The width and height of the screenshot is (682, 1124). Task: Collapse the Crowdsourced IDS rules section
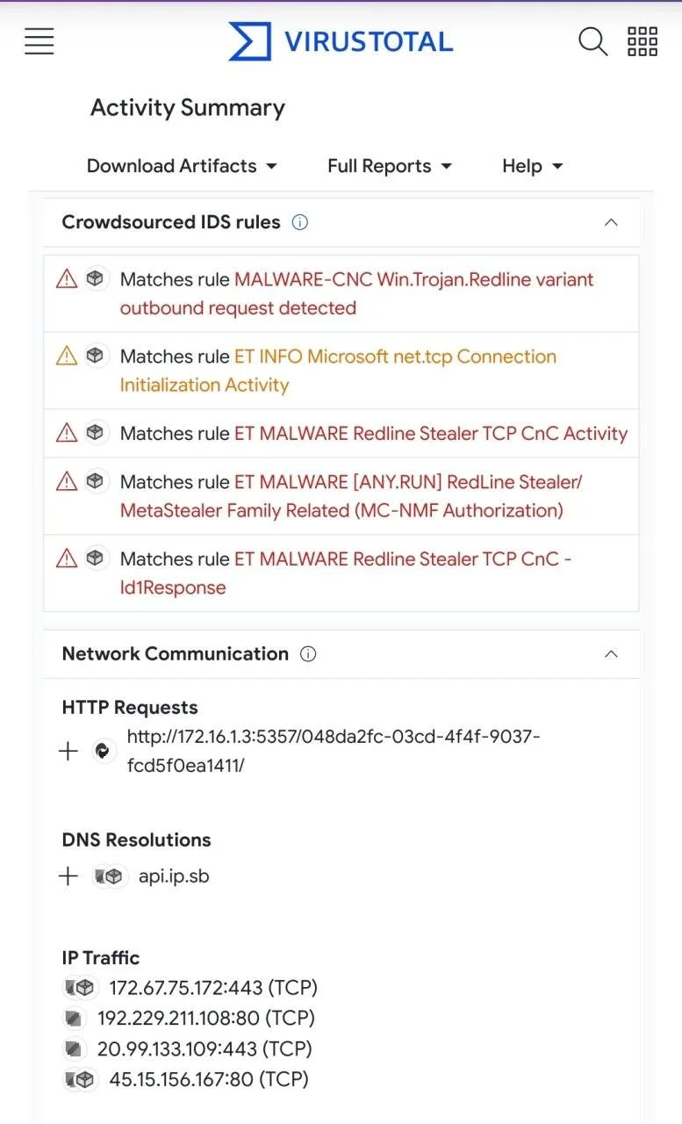pos(612,222)
